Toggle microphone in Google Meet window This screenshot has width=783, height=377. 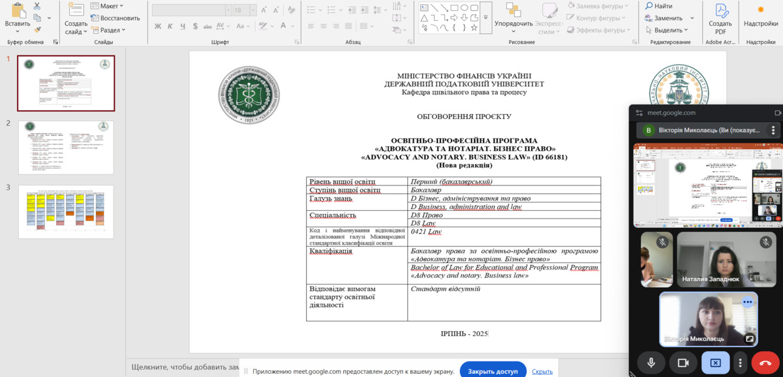(x=651, y=363)
